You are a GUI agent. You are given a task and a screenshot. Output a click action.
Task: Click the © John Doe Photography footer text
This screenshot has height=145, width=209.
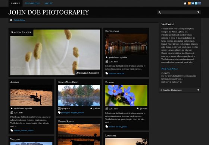[171, 90]
